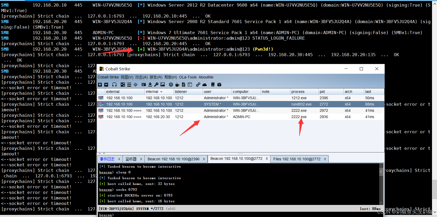This screenshot has height=217, width=437.
Task: Close the Files @2772 tab
Action: pyautogui.click(x=325, y=159)
